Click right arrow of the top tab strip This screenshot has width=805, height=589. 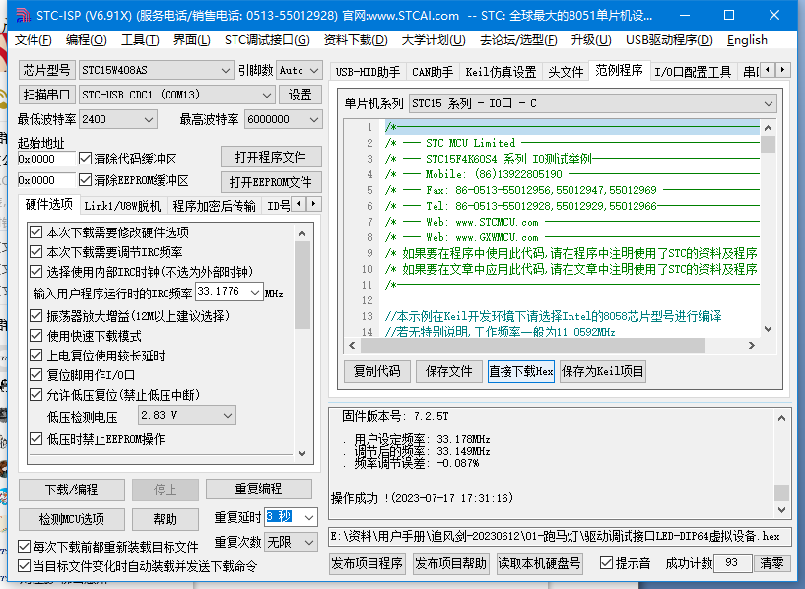pos(782,69)
